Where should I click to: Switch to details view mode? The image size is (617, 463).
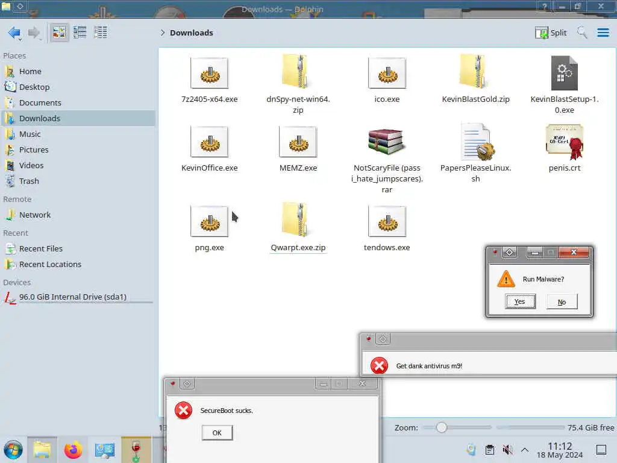pyautogui.click(x=101, y=33)
